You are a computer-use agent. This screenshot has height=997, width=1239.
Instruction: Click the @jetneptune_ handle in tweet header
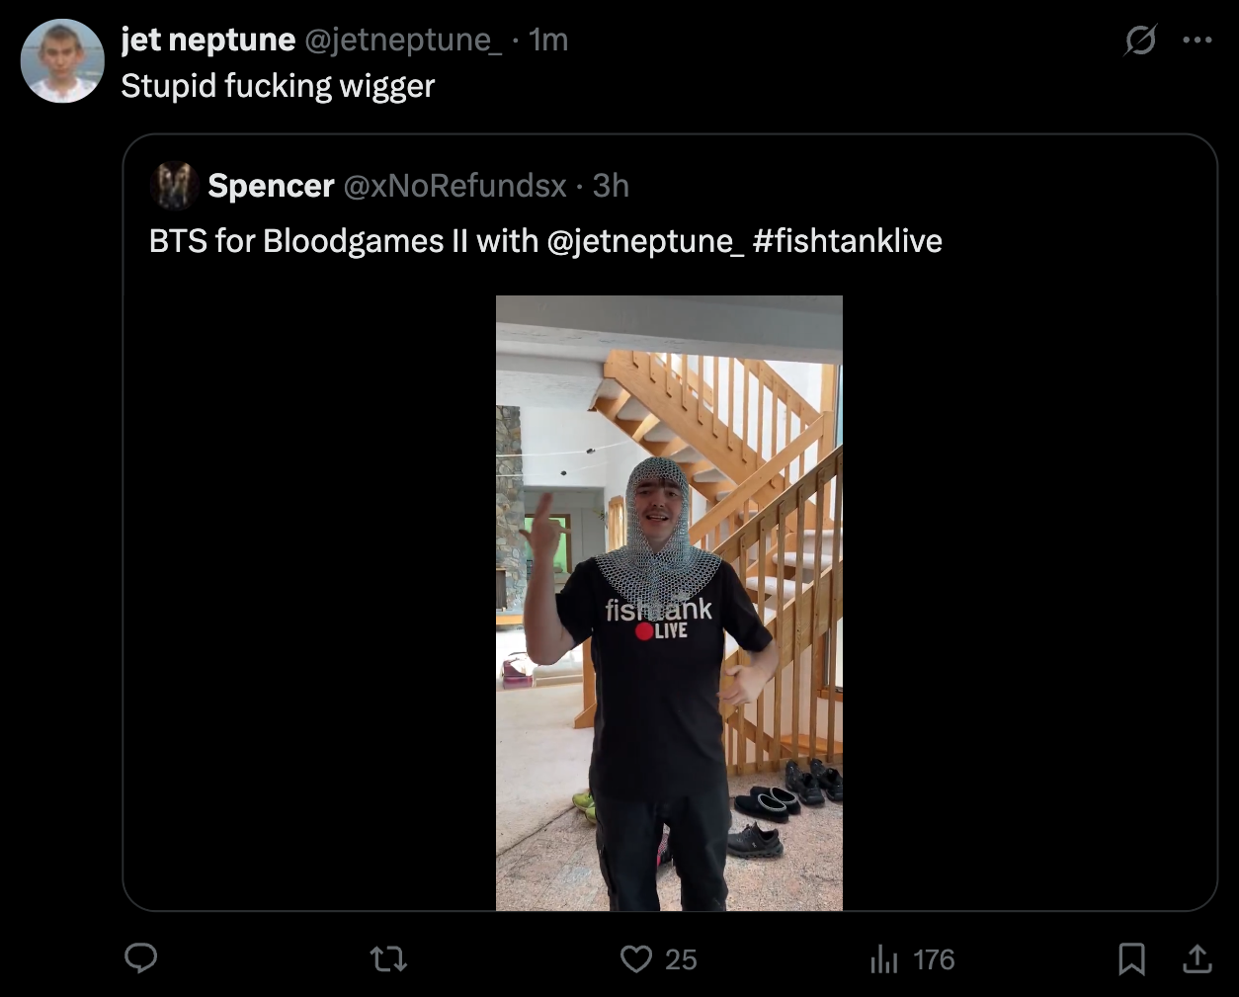[403, 40]
